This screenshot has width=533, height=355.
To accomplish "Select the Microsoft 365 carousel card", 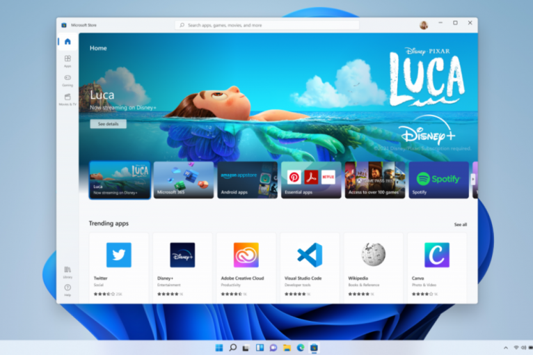I will tap(184, 180).
